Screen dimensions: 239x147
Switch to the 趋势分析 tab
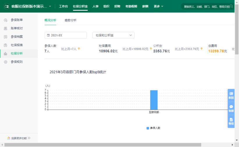point(70,20)
